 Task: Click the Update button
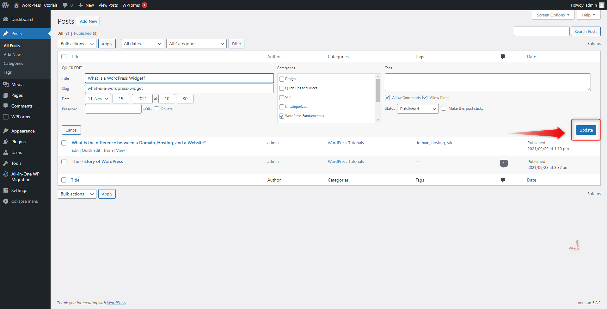586,130
